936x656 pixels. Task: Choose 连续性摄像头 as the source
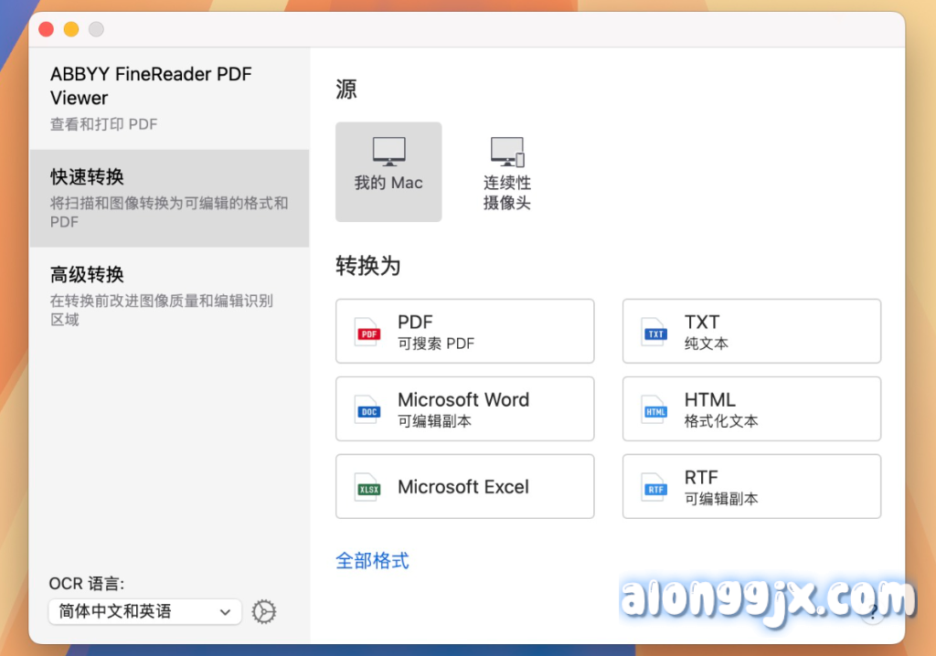tap(506, 174)
